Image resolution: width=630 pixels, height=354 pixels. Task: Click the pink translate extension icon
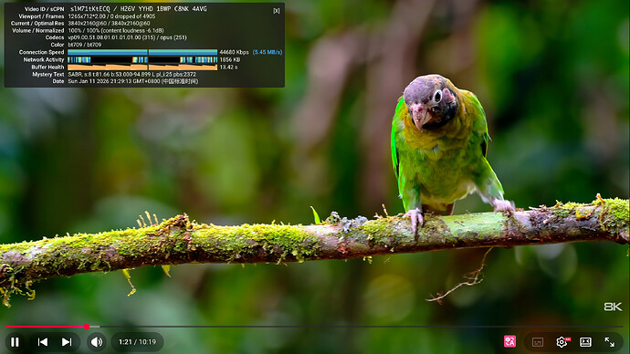point(509,341)
